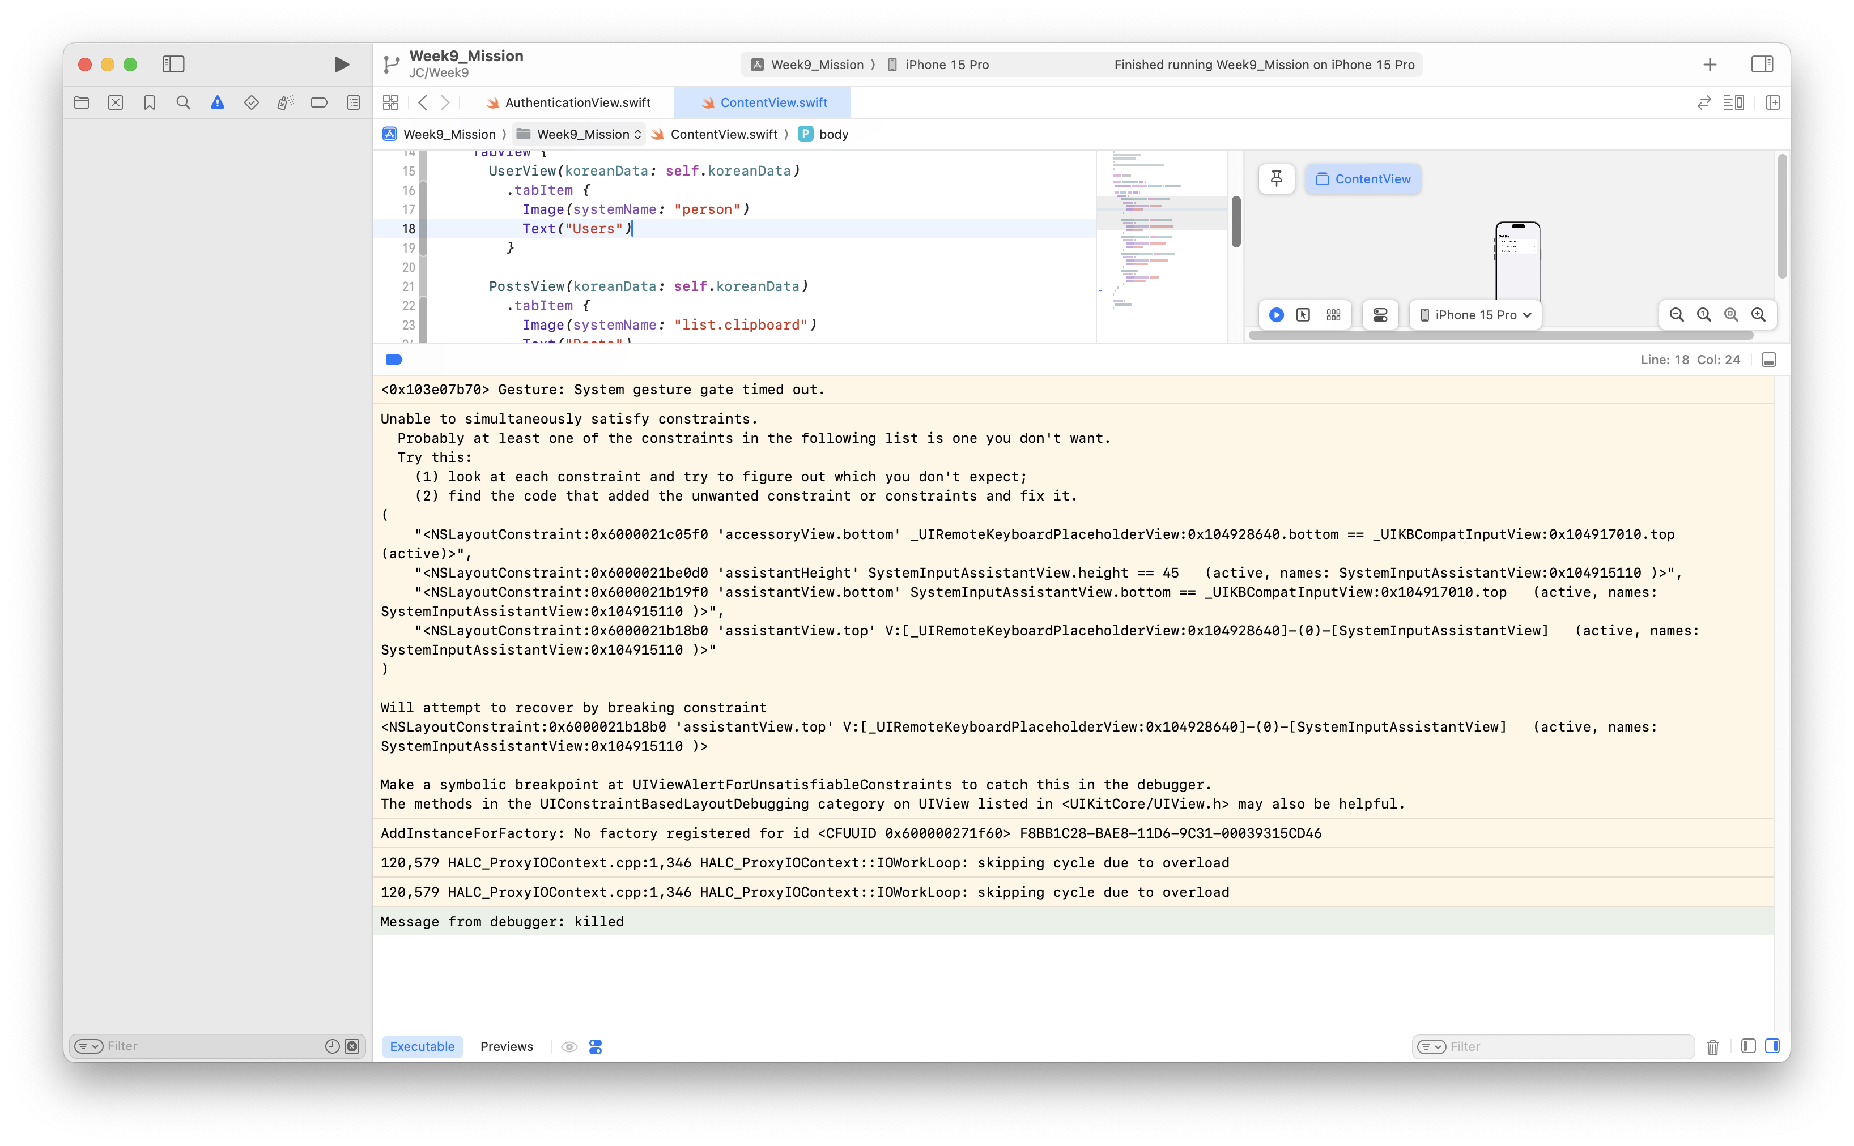1854x1146 pixels.
Task: Toggle breakpoints activation above the console
Action: 394,360
